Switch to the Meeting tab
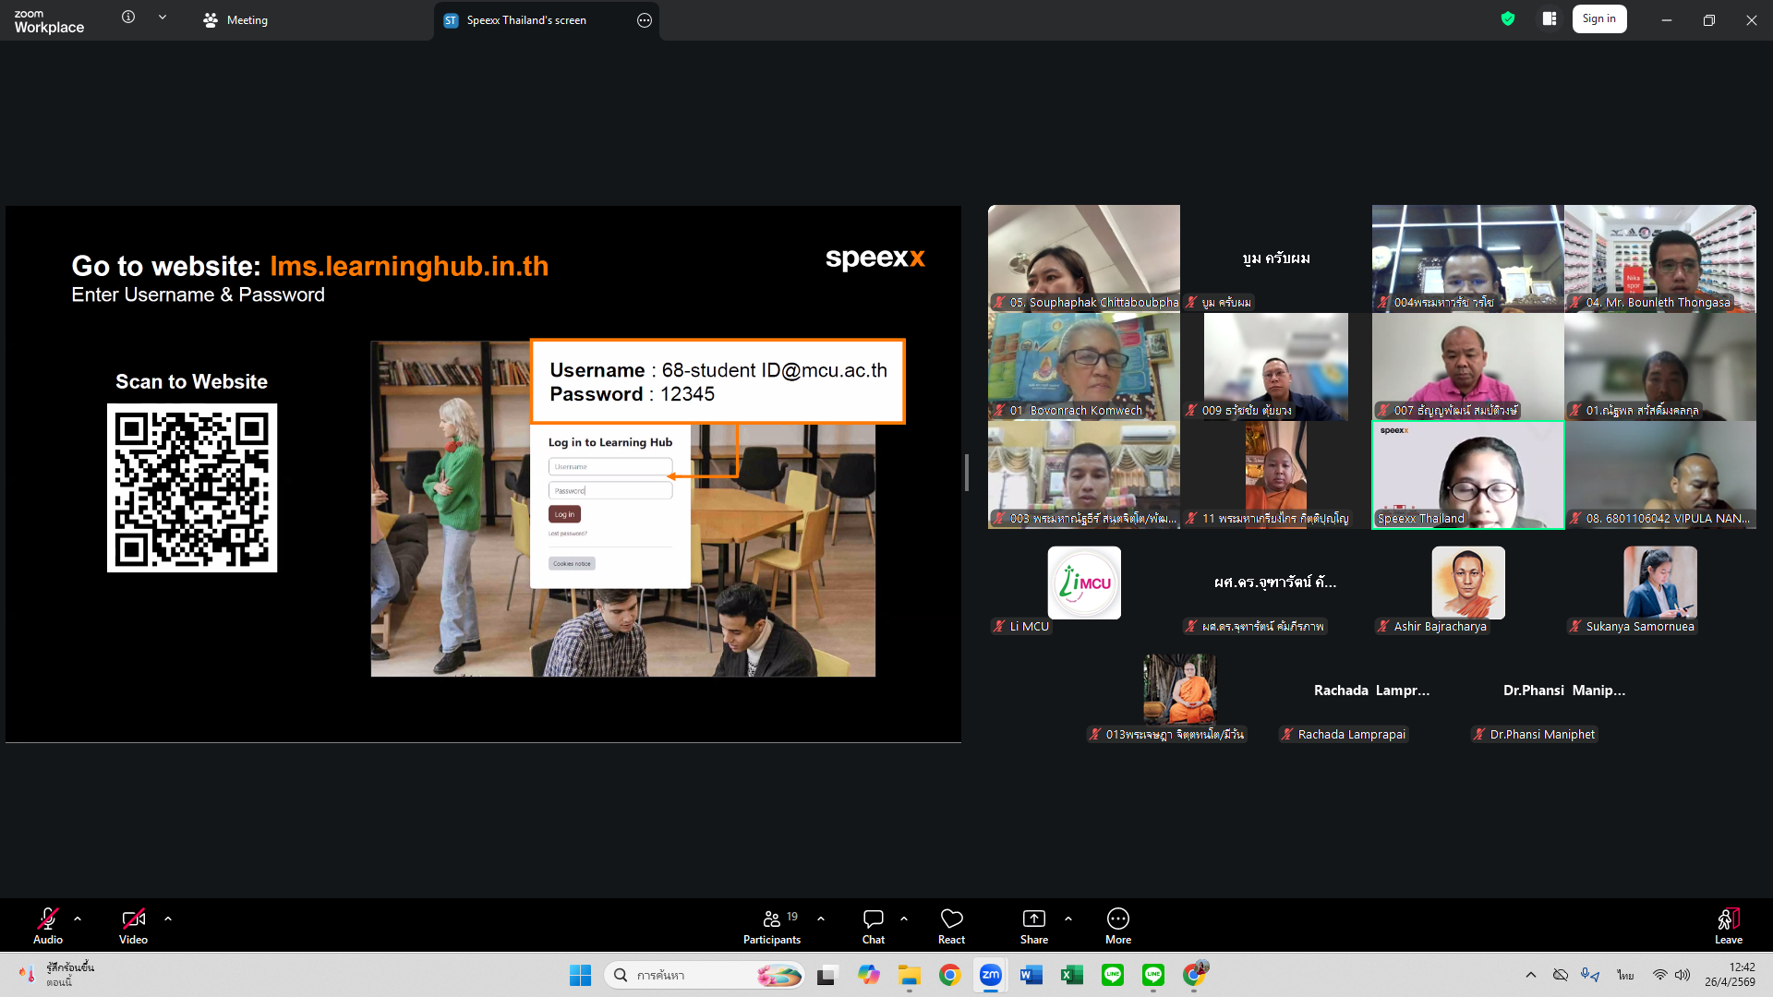This screenshot has width=1773, height=997. [236, 20]
